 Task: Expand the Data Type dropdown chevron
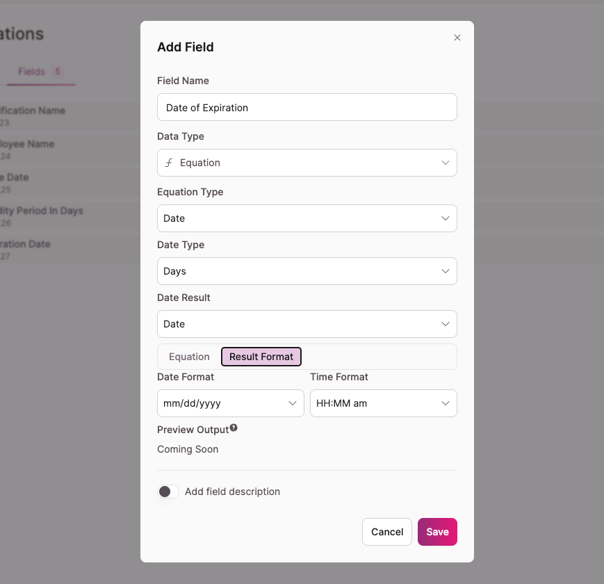pyautogui.click(x=446, y=163)
